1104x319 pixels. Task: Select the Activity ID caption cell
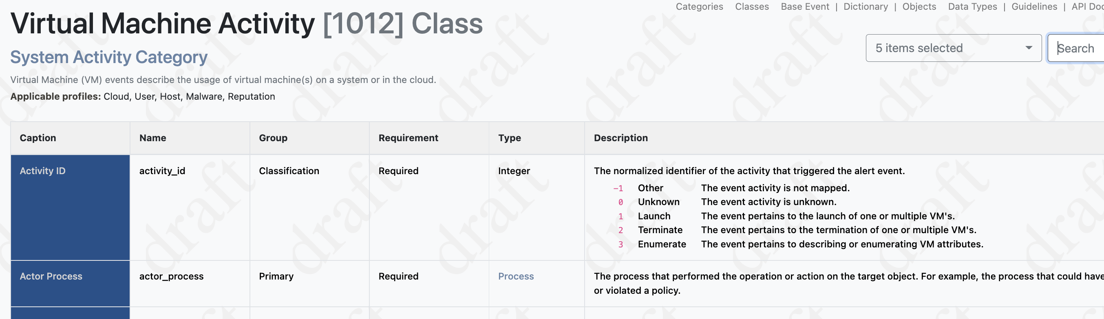[x=70, y=208]
